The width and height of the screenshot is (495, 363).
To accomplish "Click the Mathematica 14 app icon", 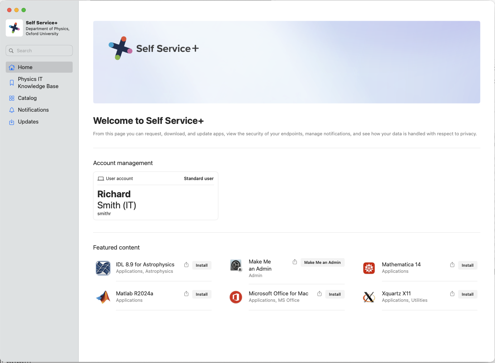I will click(369, 268).
